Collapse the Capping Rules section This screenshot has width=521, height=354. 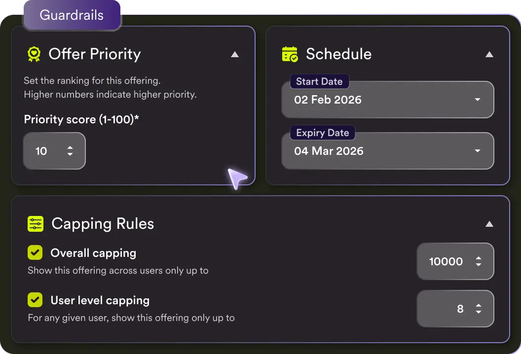coord(489,224)
